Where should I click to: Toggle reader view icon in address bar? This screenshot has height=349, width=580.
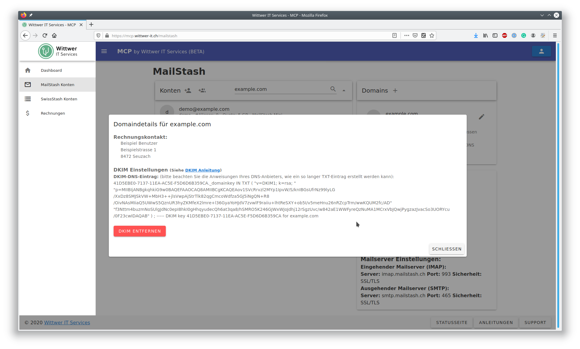point(395,35)
